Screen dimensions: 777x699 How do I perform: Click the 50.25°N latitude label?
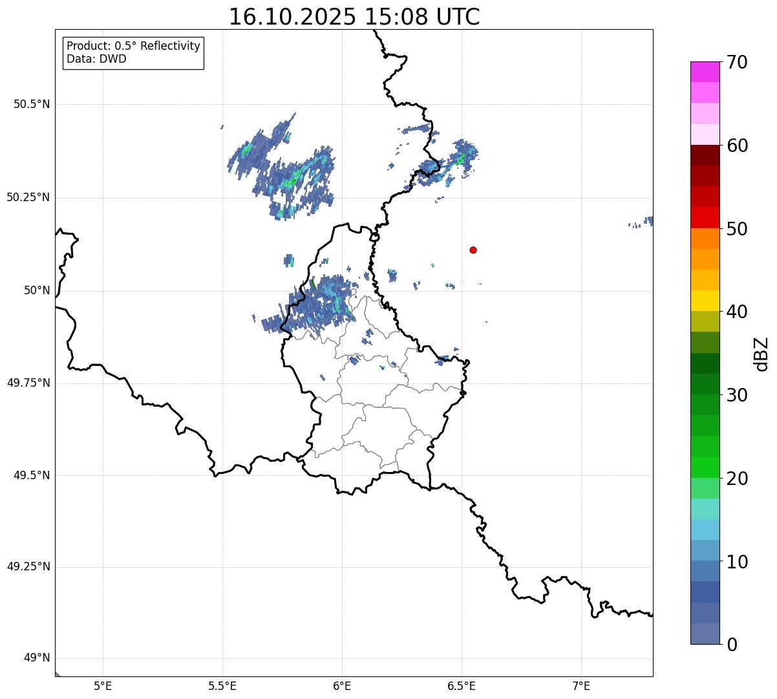click(28, 197)
